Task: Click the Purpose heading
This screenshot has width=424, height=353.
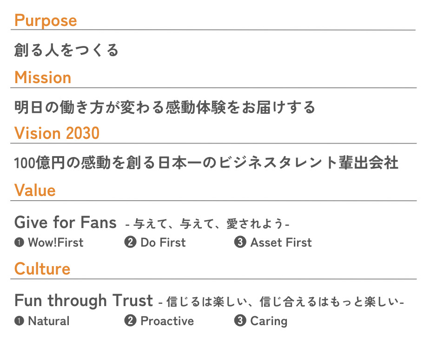Action: [46, 20]
